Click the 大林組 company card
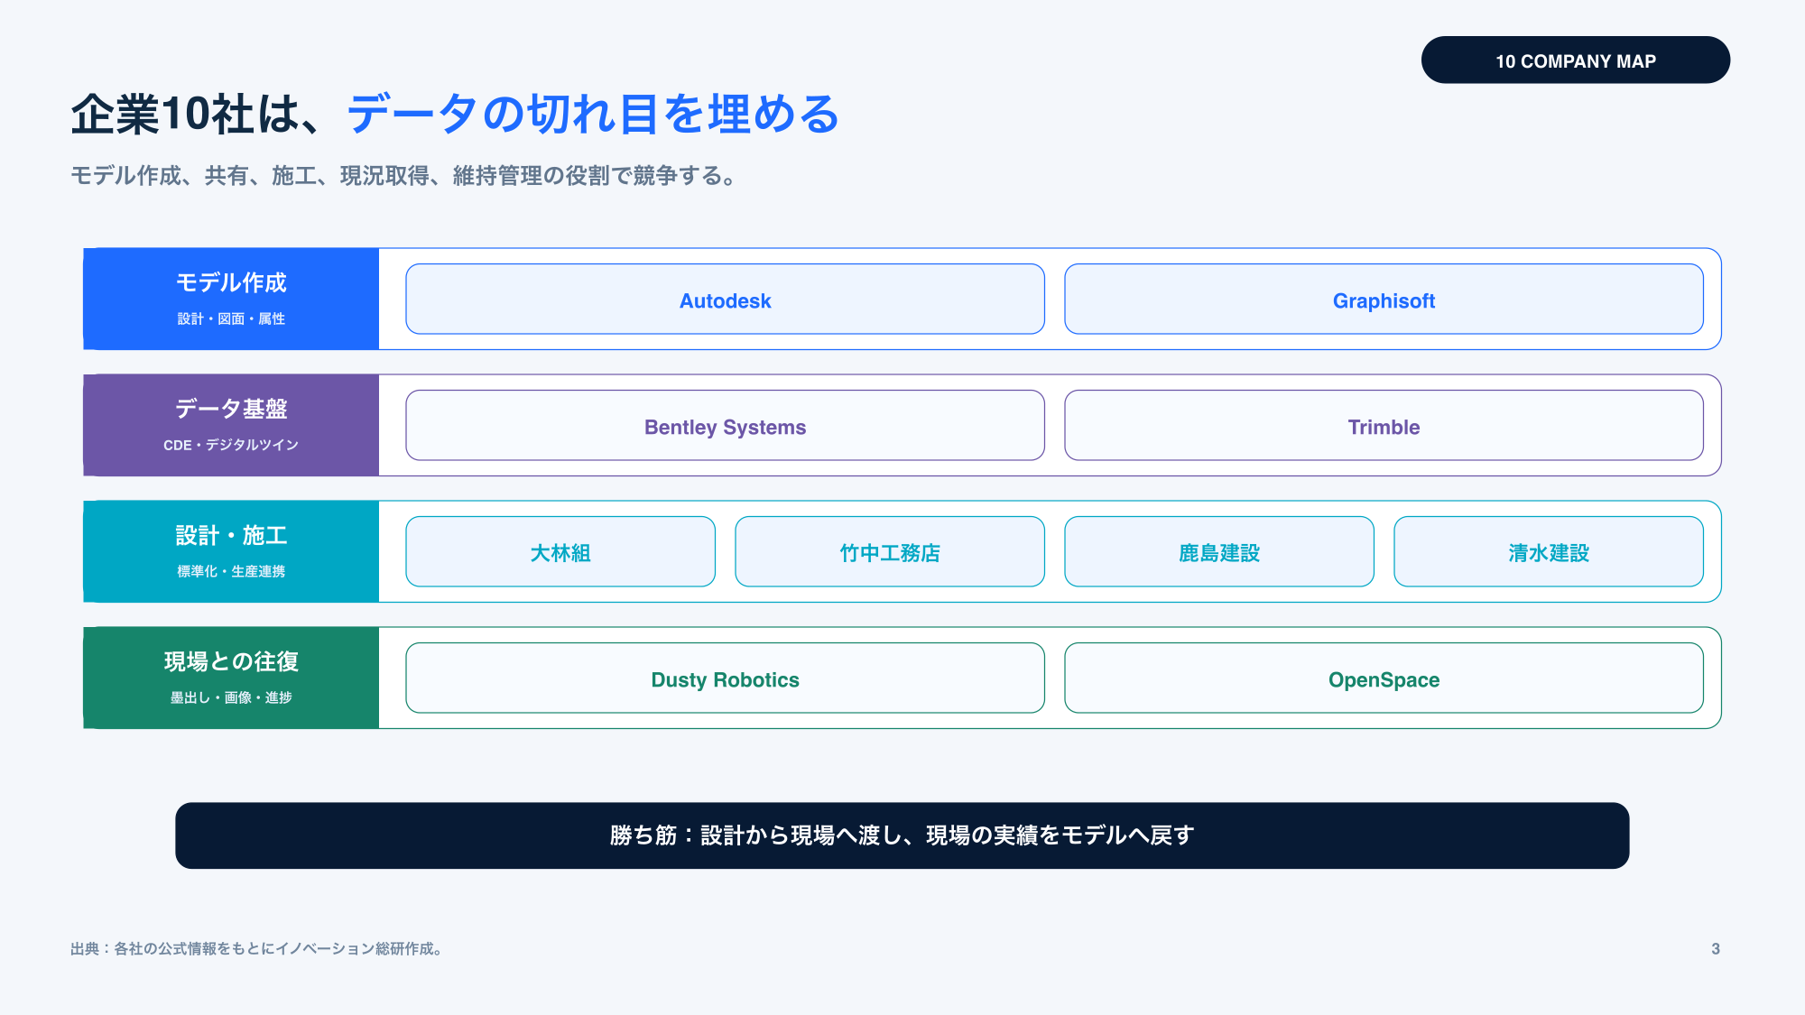 tap(560, 551)
